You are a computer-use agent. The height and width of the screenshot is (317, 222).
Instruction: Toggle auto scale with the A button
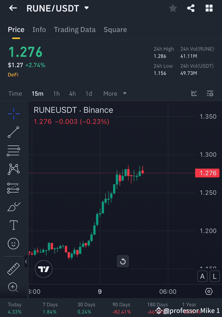202,276
